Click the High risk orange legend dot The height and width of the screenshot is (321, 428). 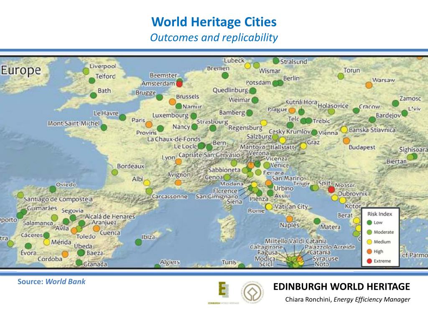pyautogui.click(x=369, y=251)
